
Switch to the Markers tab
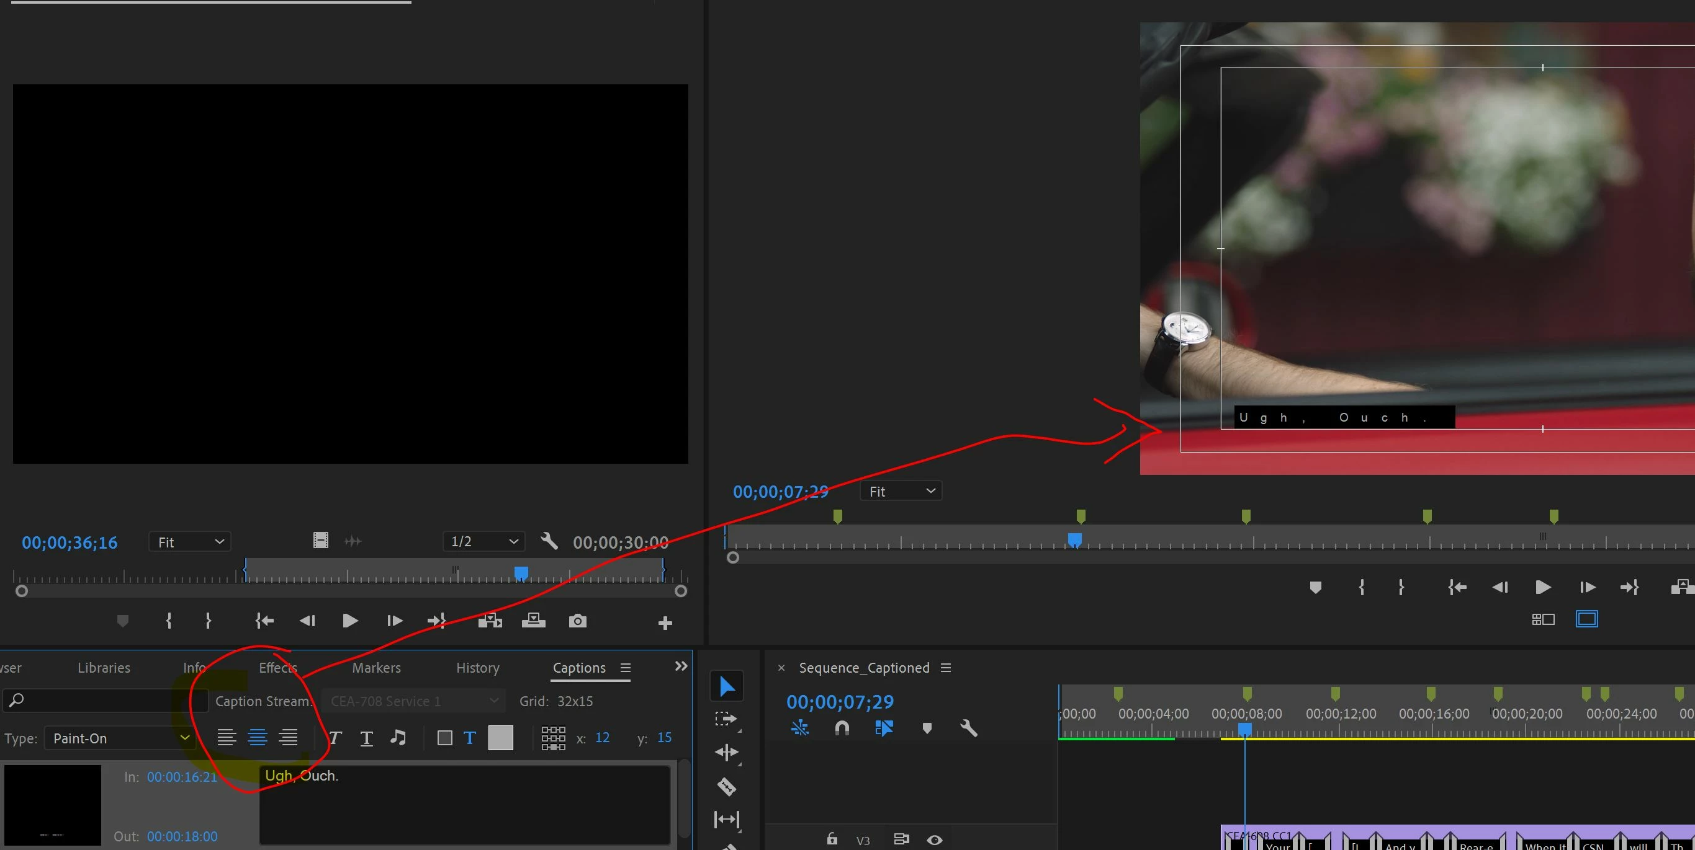point(375,668)
